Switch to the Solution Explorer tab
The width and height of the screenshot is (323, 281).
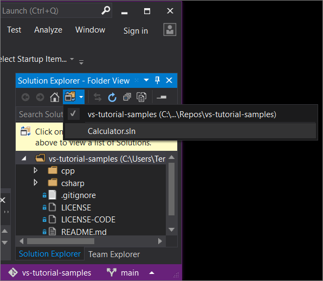point(50,254)
